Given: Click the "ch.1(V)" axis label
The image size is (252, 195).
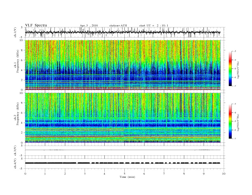Looking at the screenshot, I should pos(15,32).
